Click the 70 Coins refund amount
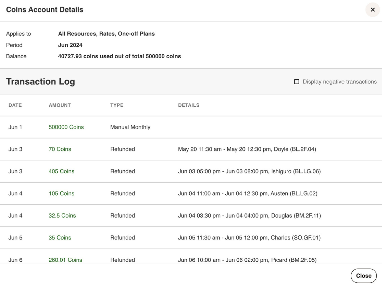Screen dimensions: 382x285 tap(60, 149)
